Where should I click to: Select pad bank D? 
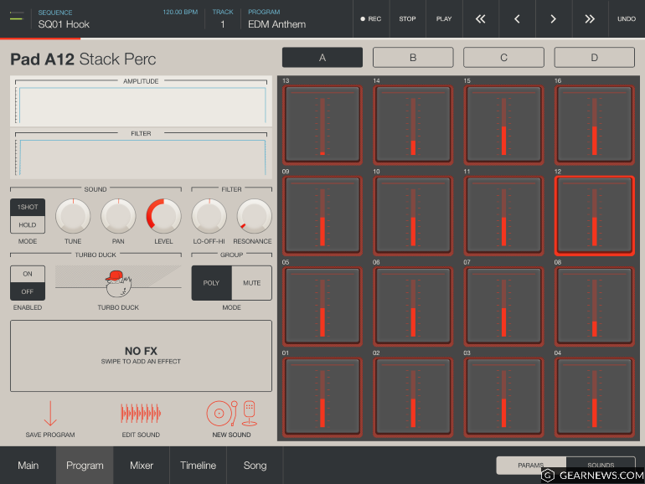tap(595, 58)
